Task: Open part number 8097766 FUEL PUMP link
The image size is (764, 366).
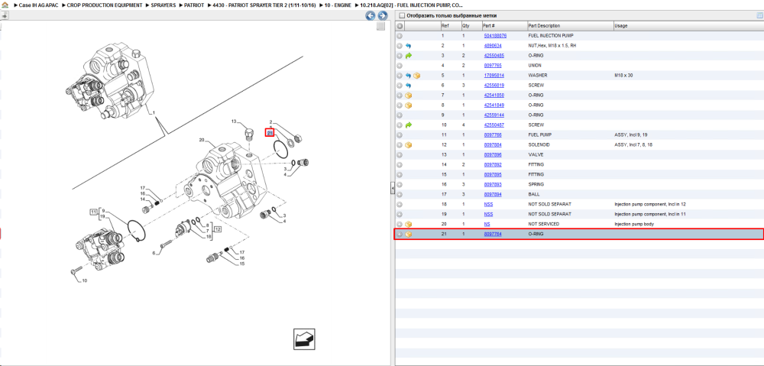Action: pyautogui.click(x=493, y=135)
